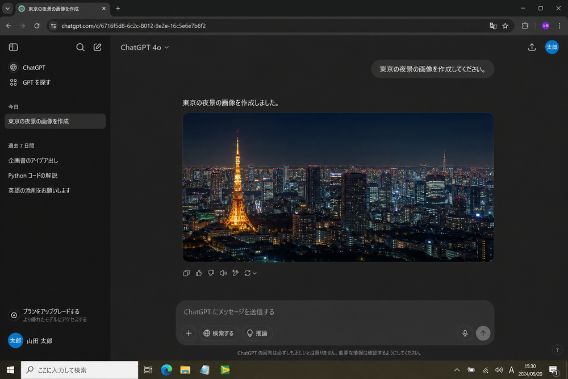The image size is (568, 379).
Task: Go back in browser history
Action: click(x=9, y=26)
